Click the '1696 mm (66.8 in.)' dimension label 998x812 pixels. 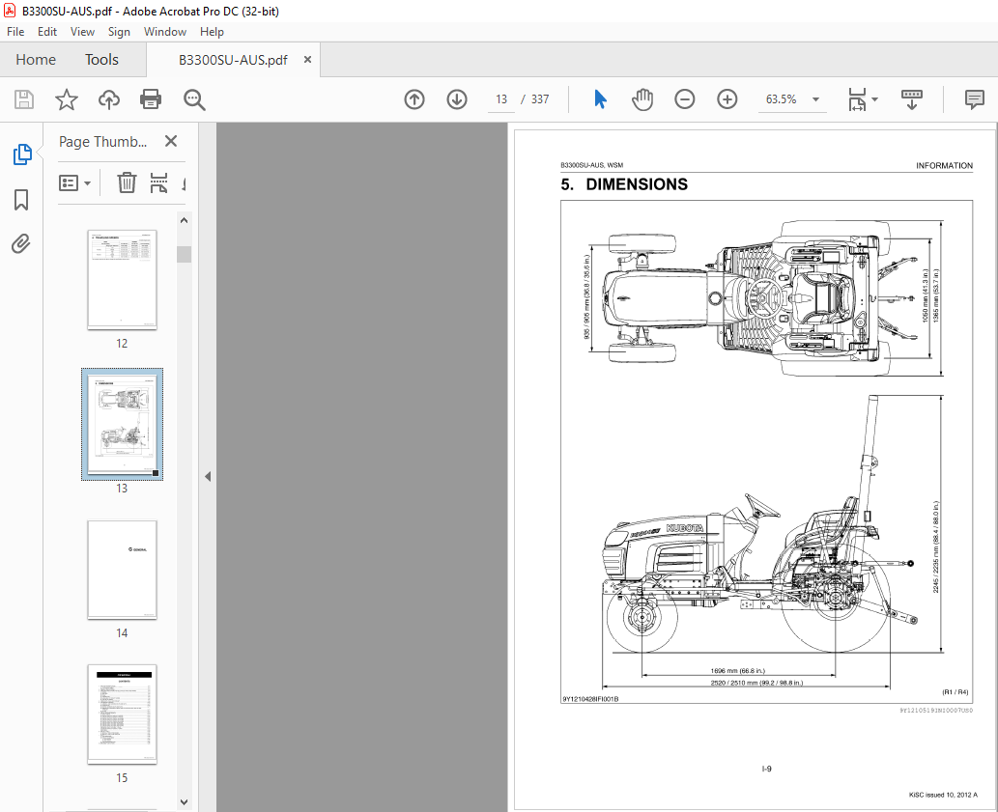(x=738, y=671)
